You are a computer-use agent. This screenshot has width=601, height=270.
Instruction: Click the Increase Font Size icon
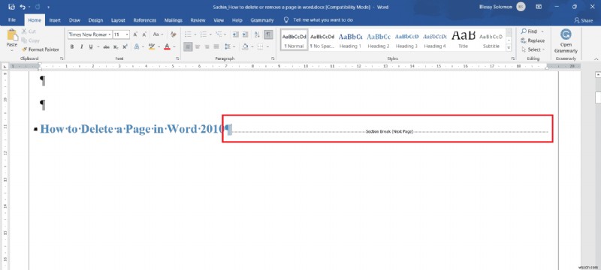pos(136,34)
